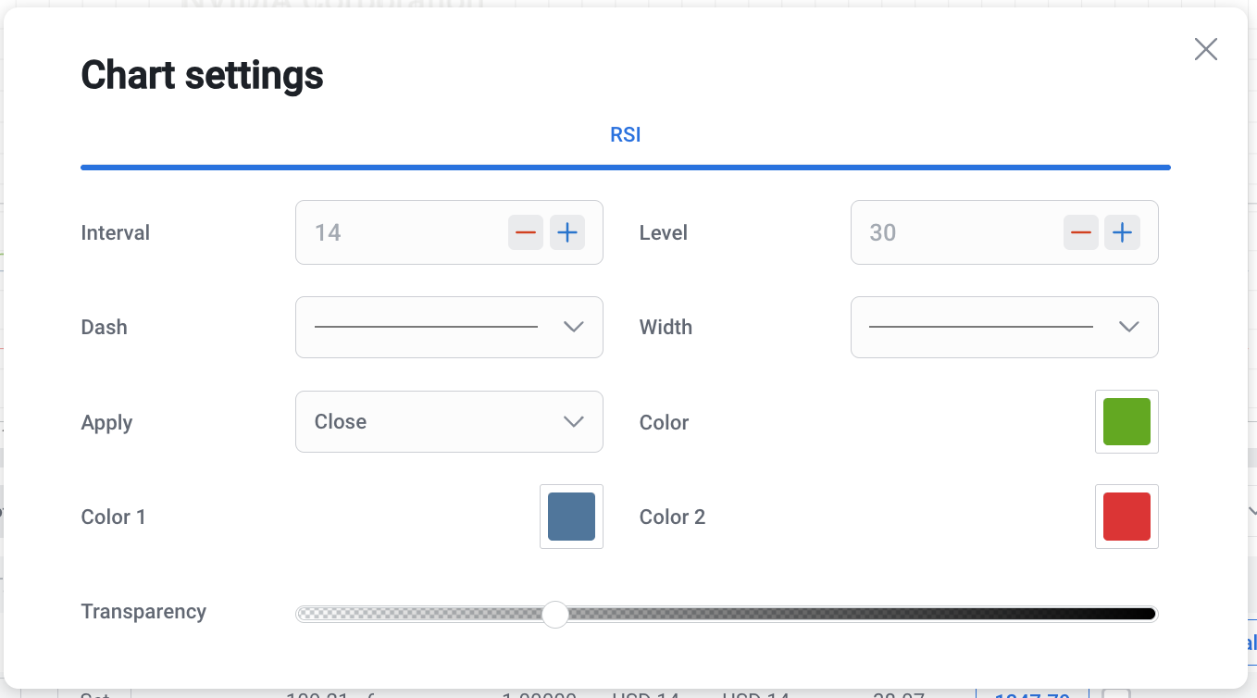Image resolution: width=1257 pixels, height=698 pixels.
Task: Click the blue 1247.70 value below dialog
Action: point(1031,693)
